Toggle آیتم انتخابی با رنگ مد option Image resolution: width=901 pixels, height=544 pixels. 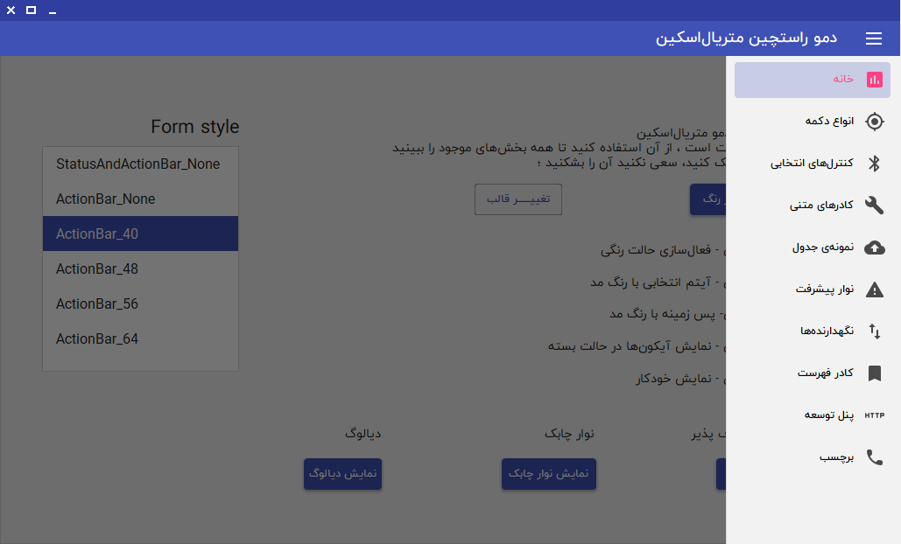pos(658,282)
